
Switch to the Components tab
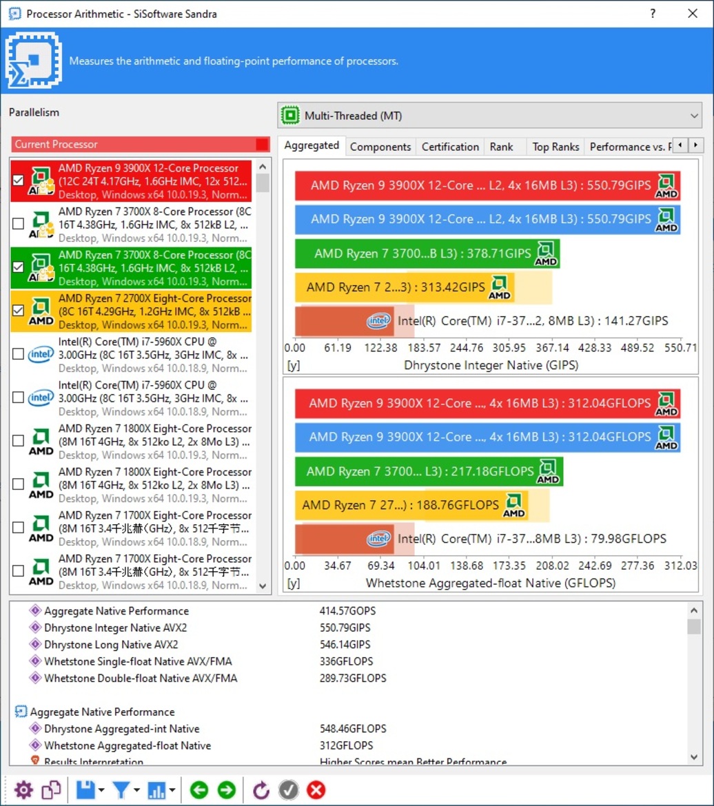[380, 147]
